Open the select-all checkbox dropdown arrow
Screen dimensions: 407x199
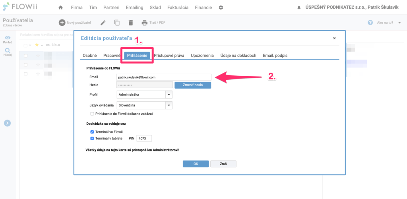(30, 45)
